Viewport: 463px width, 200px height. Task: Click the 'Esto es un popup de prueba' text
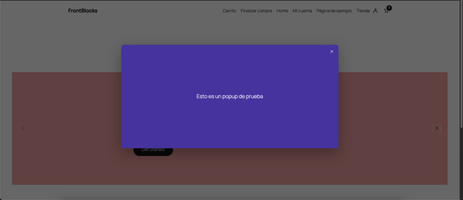click(x=230, y=97)
